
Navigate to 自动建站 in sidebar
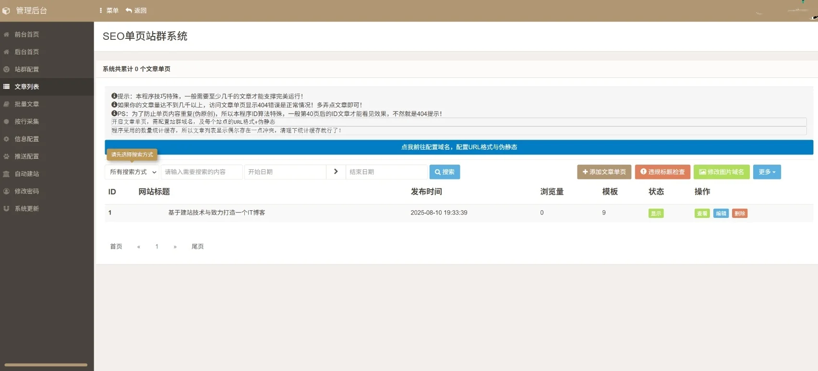tap(26, 174)
